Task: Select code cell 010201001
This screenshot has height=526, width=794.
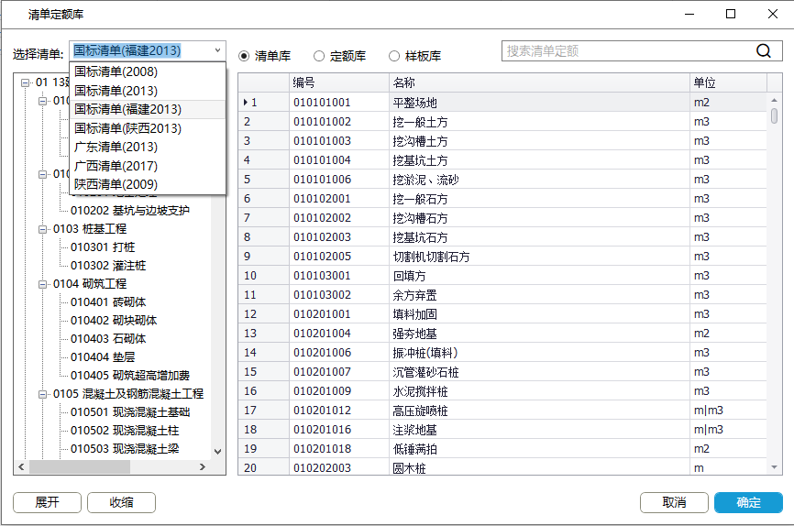Action: [x=338, y=314]
